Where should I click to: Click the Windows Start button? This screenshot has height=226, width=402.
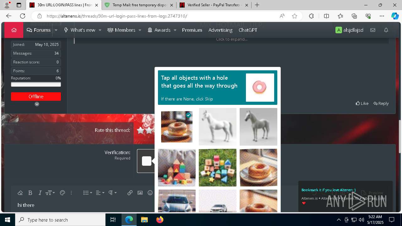8,220
